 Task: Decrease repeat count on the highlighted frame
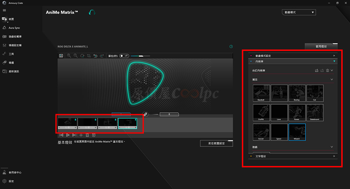click(120, 128)
